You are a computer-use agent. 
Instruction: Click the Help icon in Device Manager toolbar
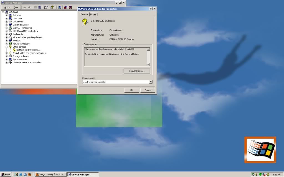tap(52, 7)
